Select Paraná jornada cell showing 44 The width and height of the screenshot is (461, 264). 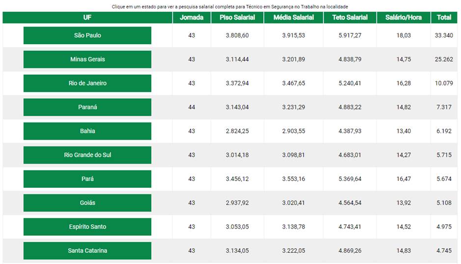coord(191,107)
